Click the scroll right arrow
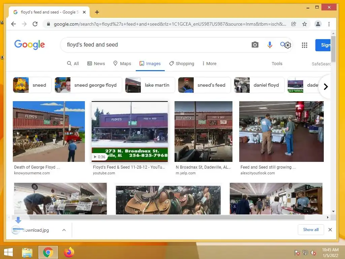 327,218
